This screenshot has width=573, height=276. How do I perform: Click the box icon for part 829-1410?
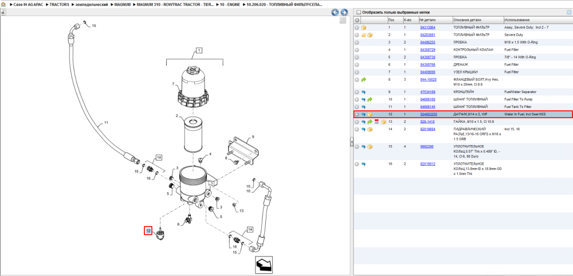(383, 122)
